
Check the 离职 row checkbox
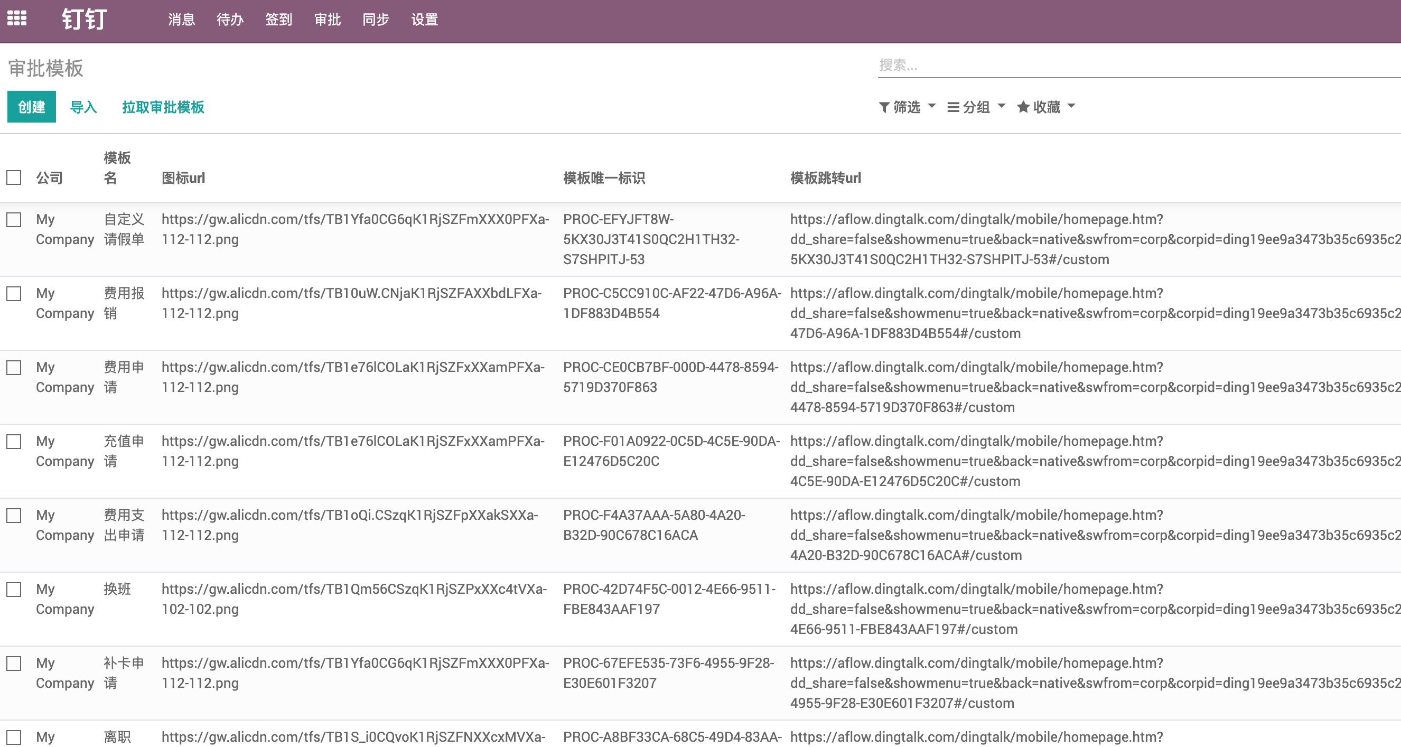(x=14, y=737)
